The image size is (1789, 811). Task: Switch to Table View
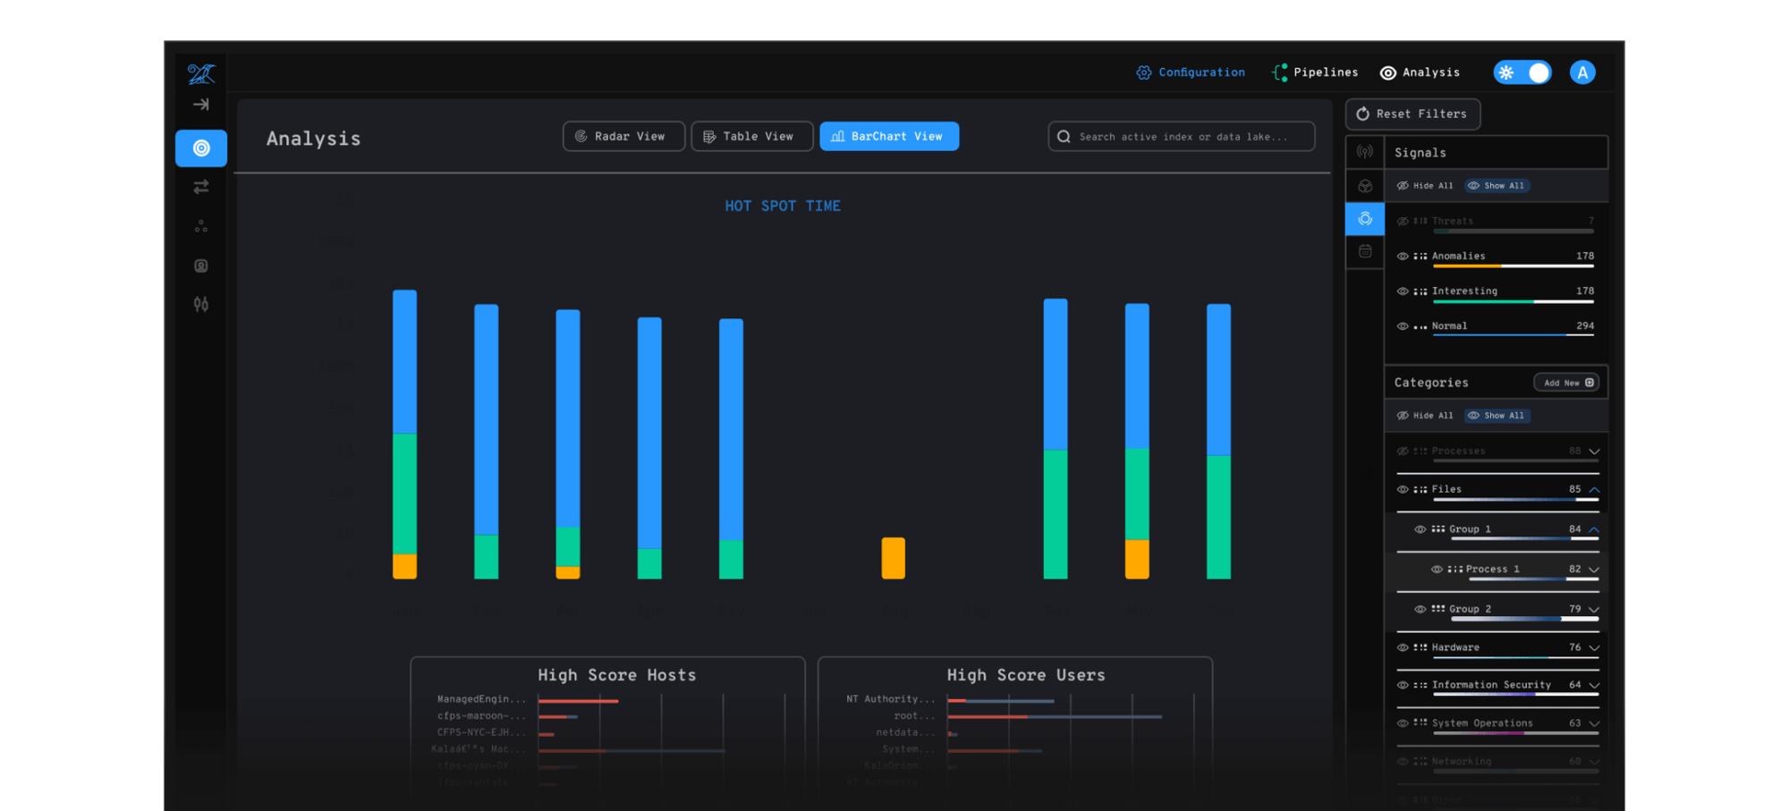[x=751, y=137]
